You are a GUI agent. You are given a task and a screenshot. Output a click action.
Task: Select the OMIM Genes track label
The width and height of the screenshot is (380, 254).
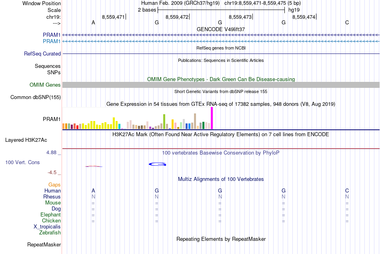pyautogui.click(x=45, y=85)
